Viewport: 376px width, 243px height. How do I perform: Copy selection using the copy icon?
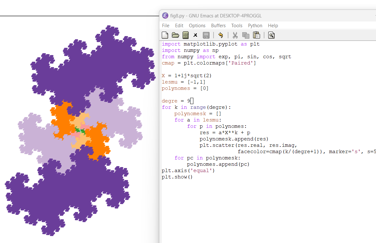click(246, 35)
